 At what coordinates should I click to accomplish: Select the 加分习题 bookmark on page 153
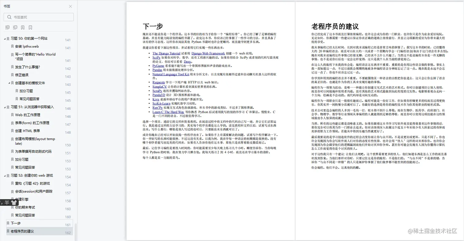tap(22, 159)
